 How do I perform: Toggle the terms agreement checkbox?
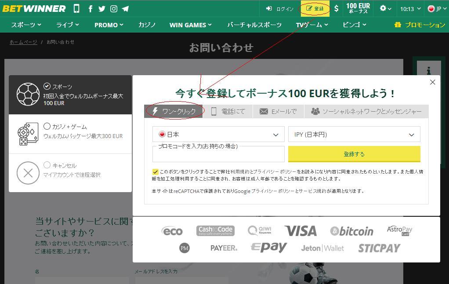coord(155,171)
